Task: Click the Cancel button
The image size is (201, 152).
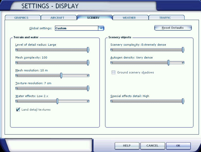Action: click(152, 146)
